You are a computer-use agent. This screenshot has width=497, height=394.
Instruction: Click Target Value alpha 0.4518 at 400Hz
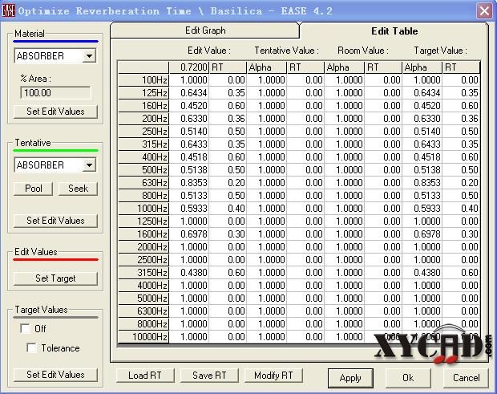422,157
